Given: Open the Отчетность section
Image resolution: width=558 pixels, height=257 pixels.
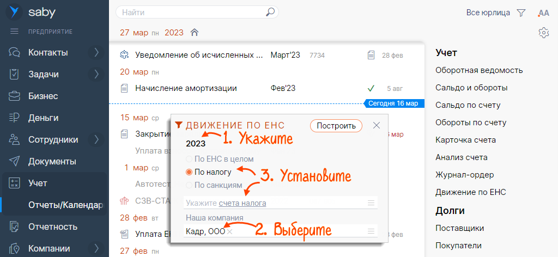Looking at the screenshot, I should [54, 227].
